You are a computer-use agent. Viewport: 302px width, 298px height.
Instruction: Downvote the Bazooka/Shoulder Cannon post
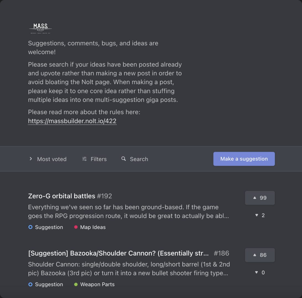[260, 272]
